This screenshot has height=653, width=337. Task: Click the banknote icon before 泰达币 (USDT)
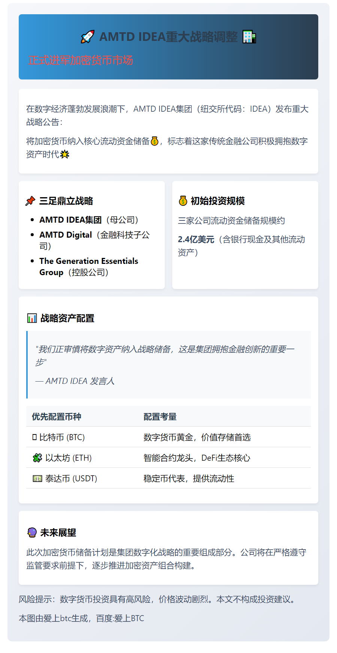(x=37, y=478)
